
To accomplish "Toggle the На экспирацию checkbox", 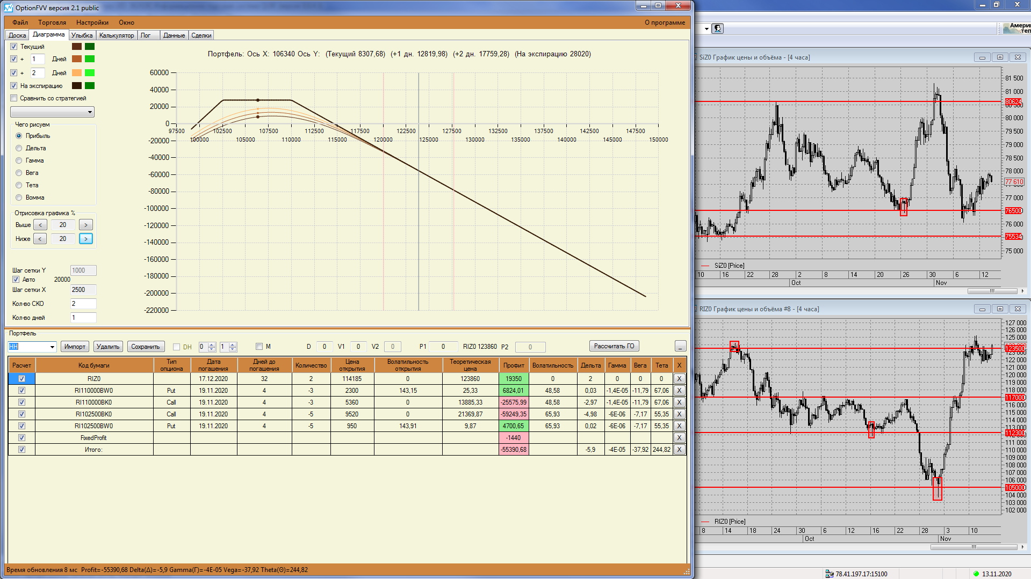I will (14, 86).
